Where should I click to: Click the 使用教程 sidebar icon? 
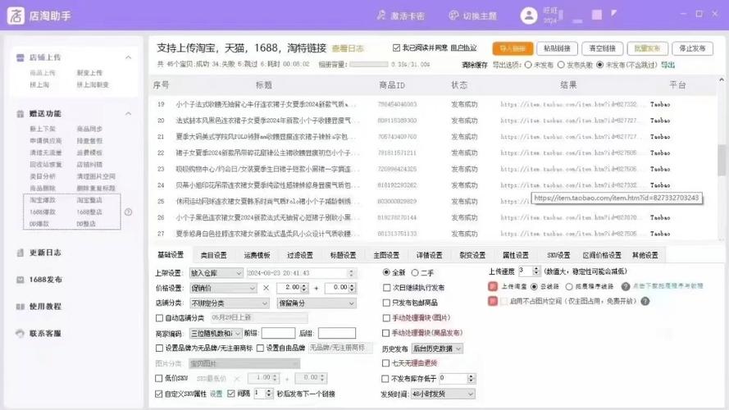coord(20,307)
